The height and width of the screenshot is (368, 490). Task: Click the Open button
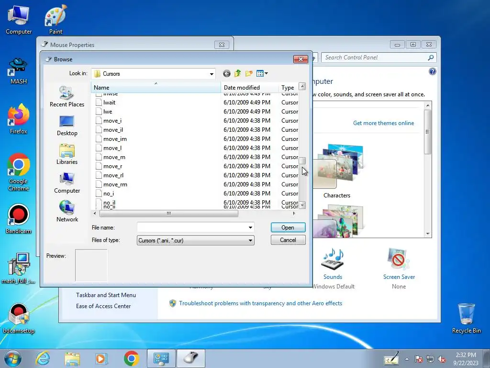coord(288,228)
